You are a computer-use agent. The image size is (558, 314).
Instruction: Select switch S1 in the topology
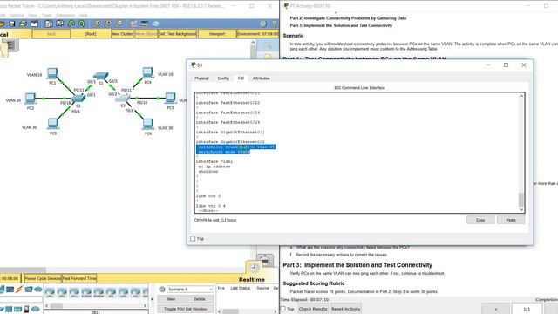tap(101, 76)
